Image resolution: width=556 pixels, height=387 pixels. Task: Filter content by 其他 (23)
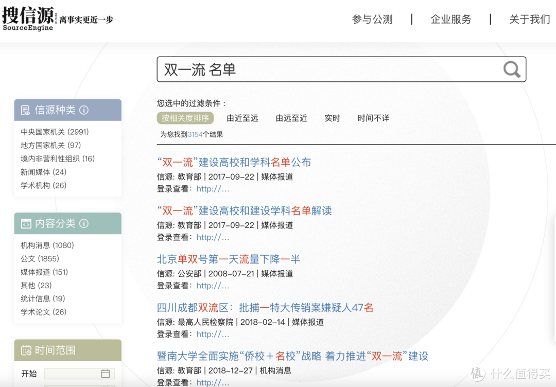(36, 286)
